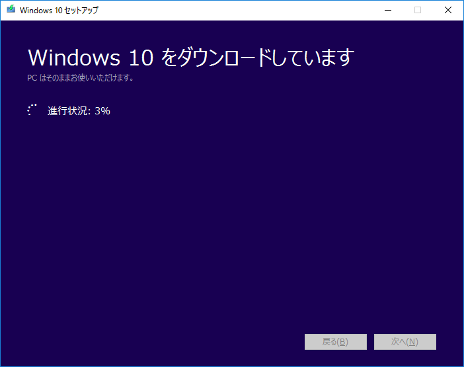
Task: Click the underlined B in the back button
Action: coord(342,342)
